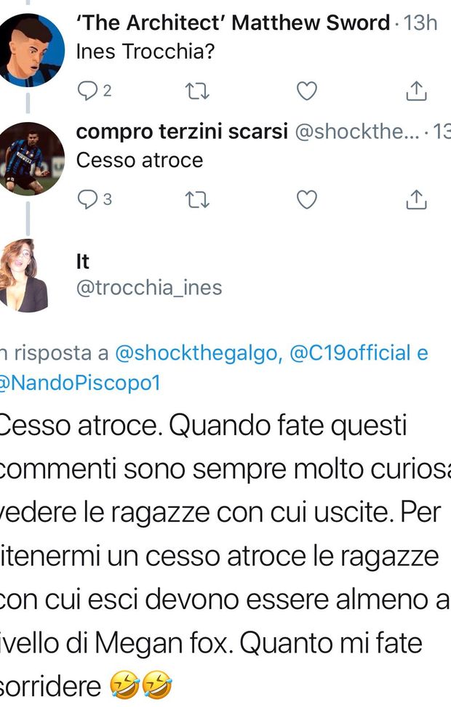The image size is (451, 707).
Task: Open the 'compro terzini scarsi' display name
Action: pyautogui.click(x=182, y=132)
